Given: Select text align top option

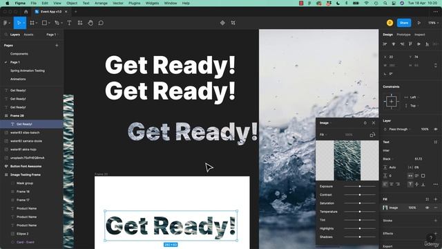Looking at the screenshot, I should (x=410, y=185).
